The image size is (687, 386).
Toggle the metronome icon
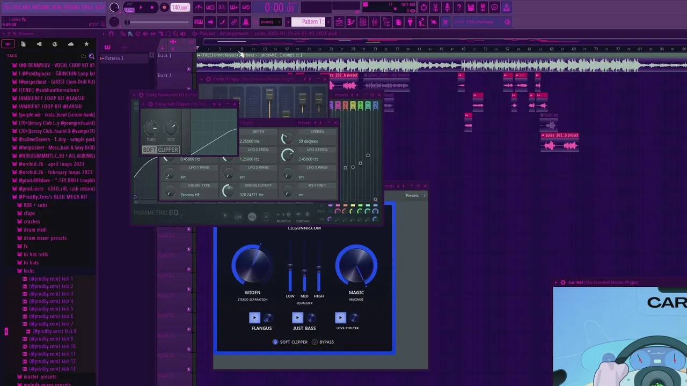pos(199,8)
